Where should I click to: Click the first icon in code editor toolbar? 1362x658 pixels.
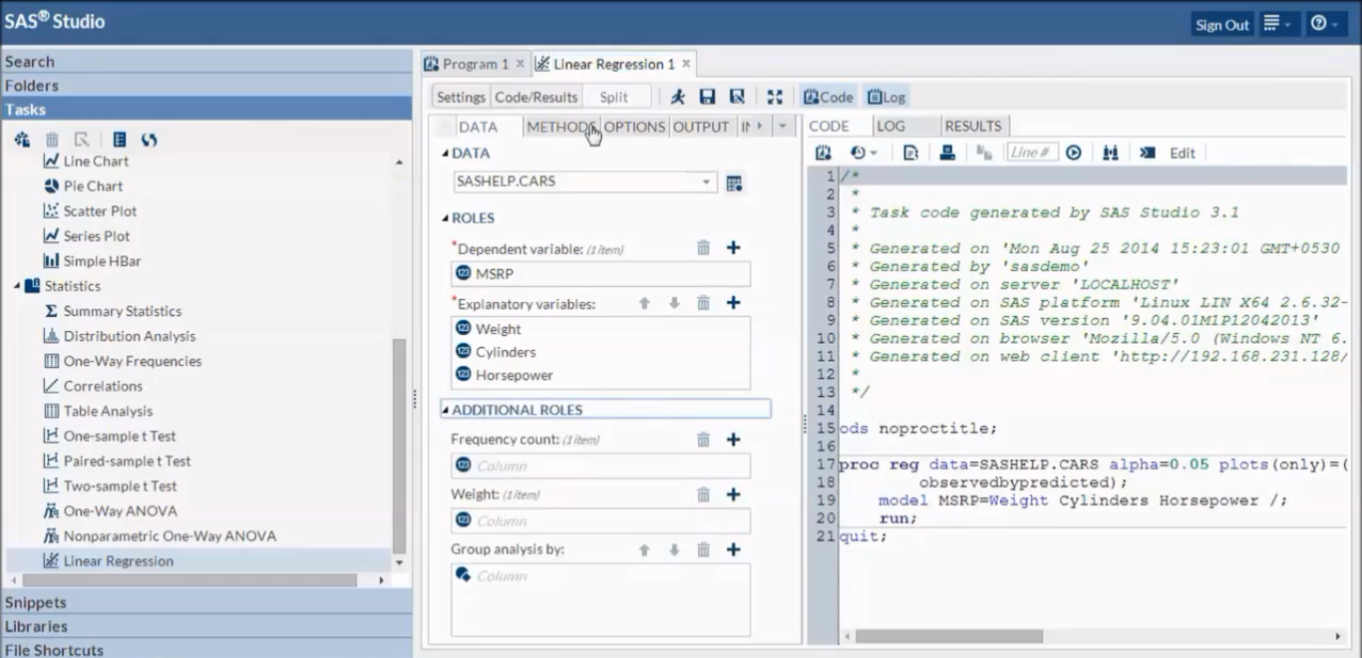click(823, 153)
